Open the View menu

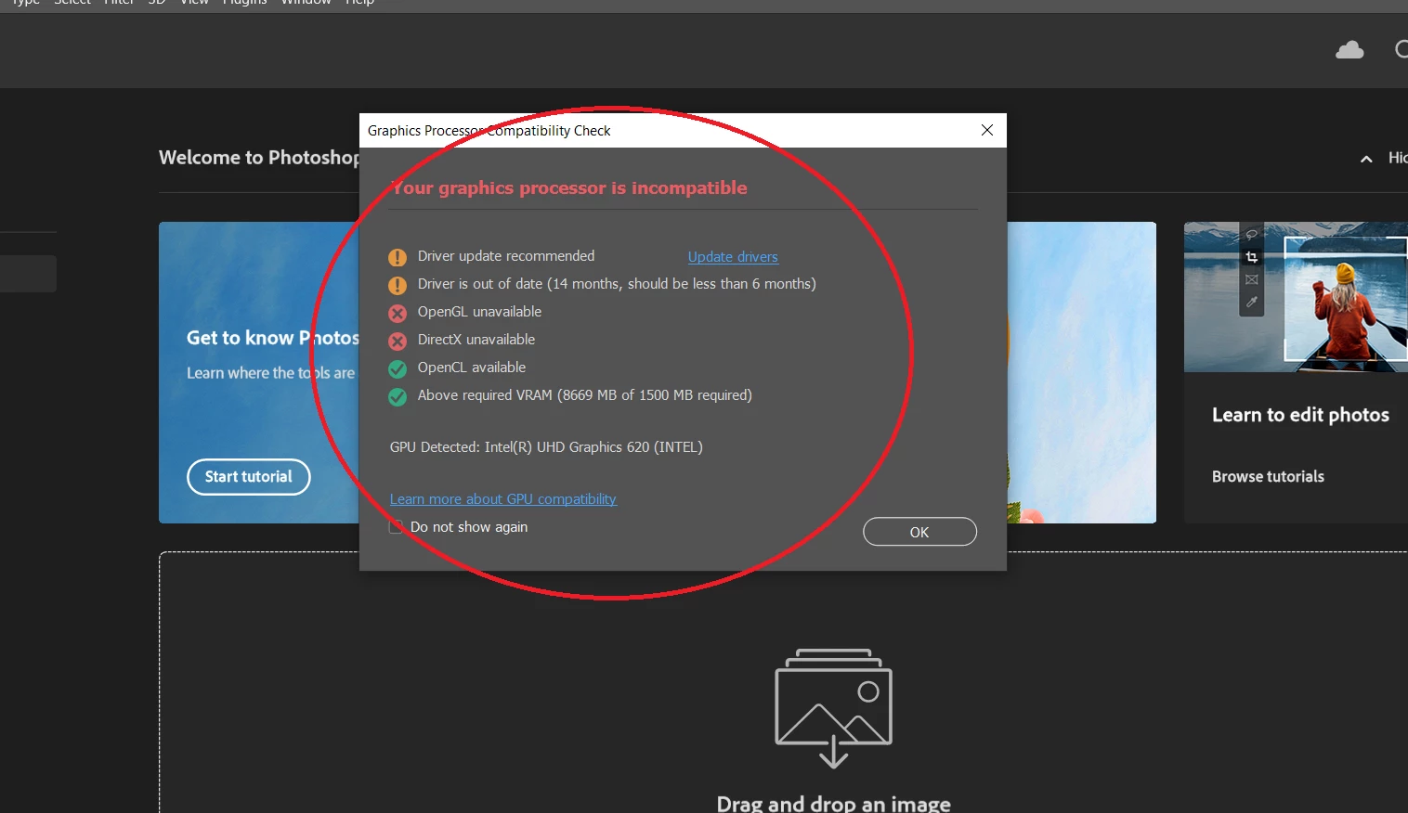click(194, 3)
